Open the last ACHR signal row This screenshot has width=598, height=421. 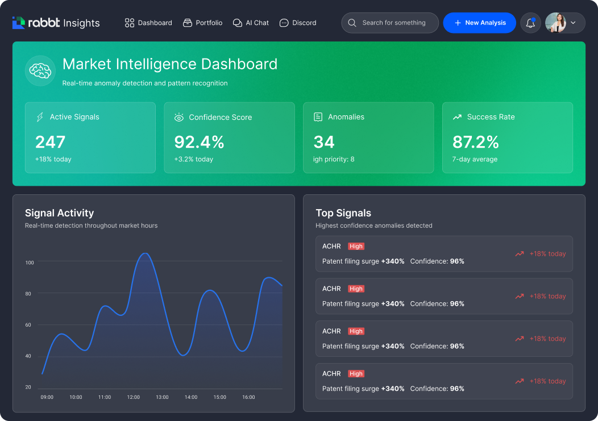444,381
